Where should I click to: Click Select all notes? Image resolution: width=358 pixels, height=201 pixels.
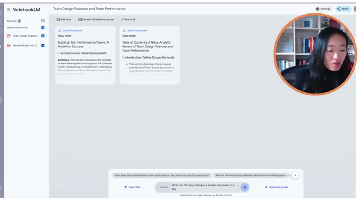tap(128, 20)
